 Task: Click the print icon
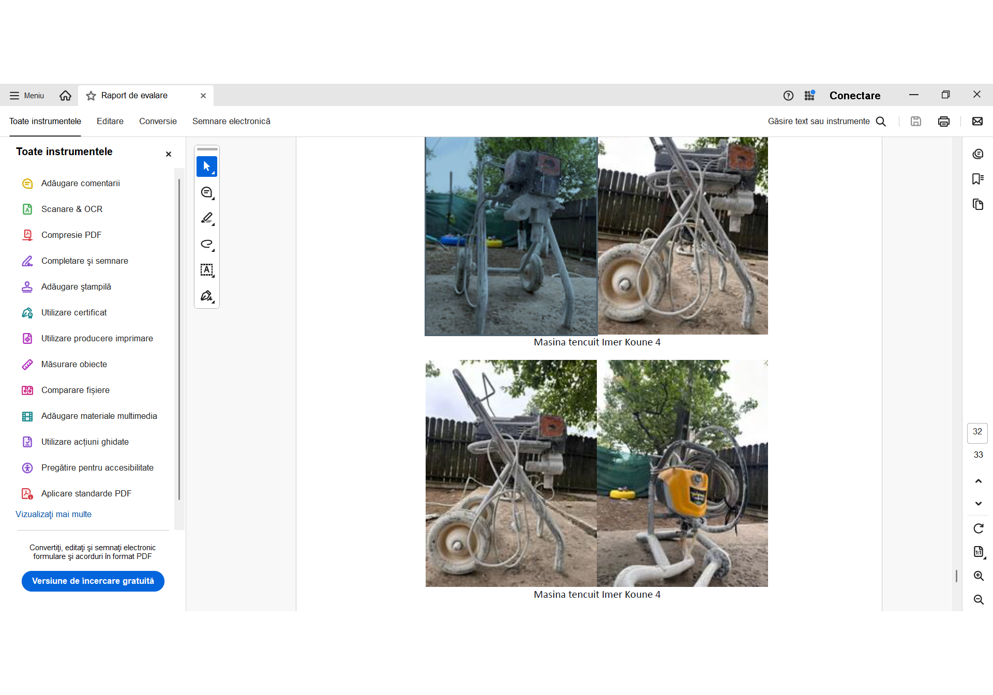pyautogui.click(x=943, y=122)
